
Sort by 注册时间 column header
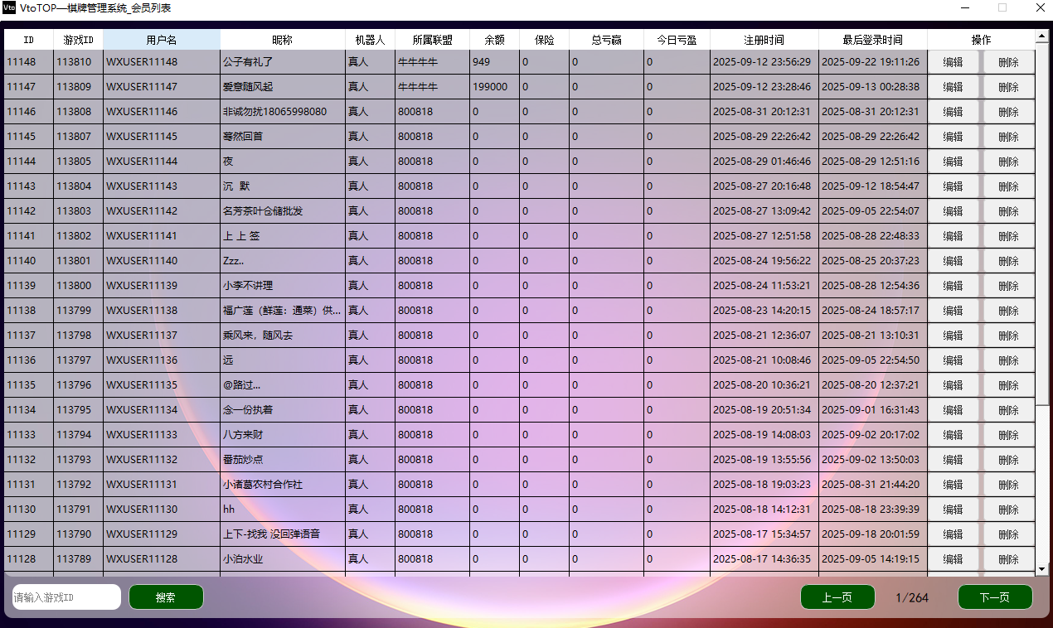pyautogui.click(x=764, y=40)
